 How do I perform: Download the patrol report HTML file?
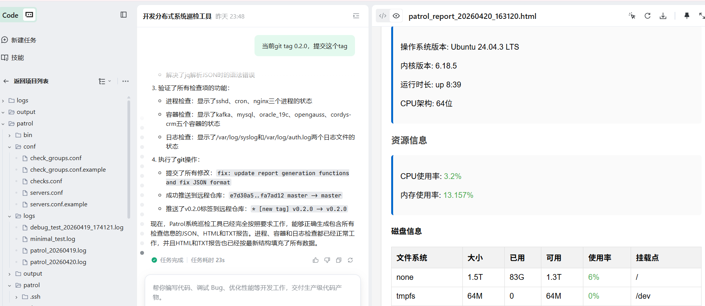click(663, 16)
